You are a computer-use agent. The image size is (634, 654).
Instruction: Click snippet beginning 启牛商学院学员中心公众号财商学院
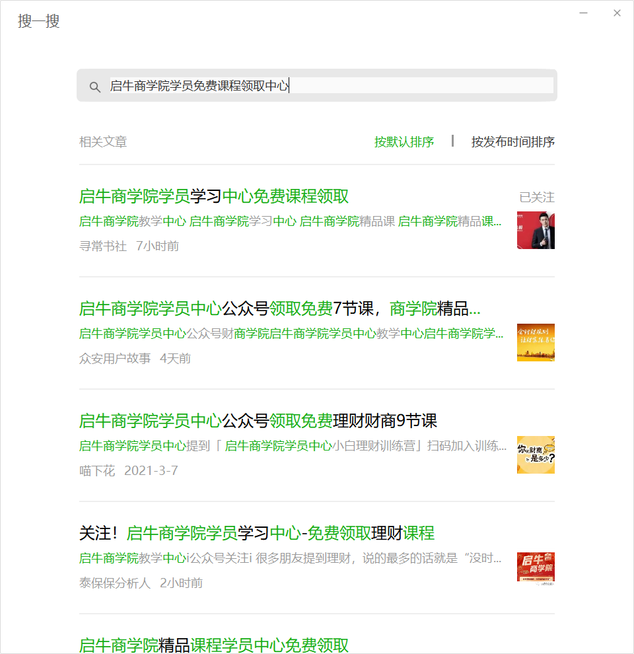(291, 333)
